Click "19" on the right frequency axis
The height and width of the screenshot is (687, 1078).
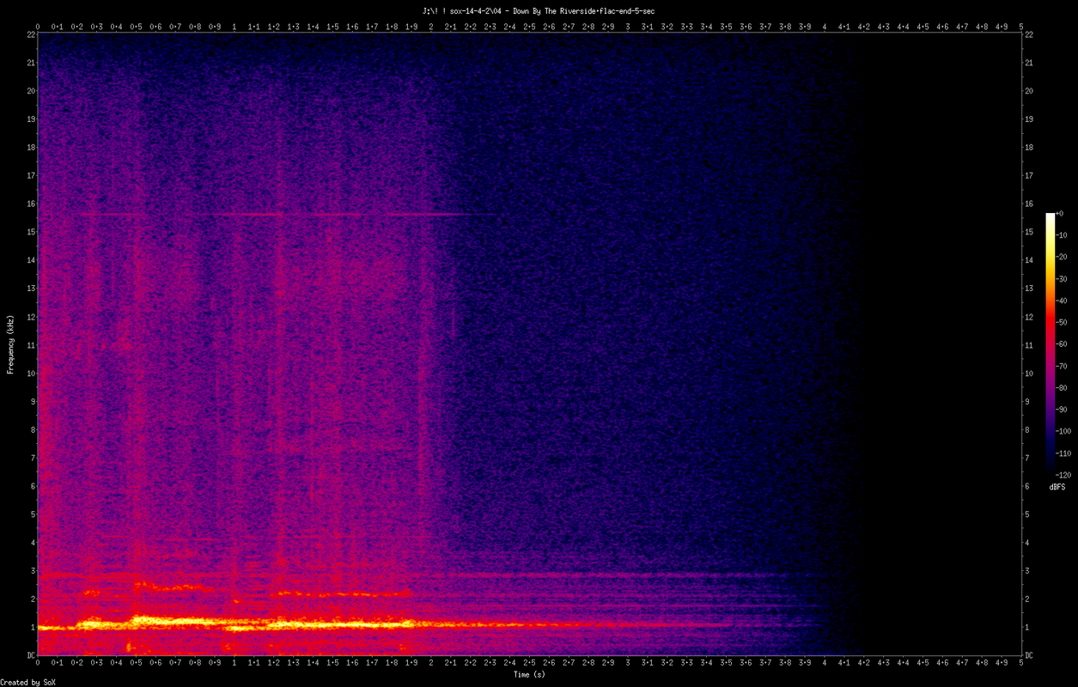[1028, 119]
